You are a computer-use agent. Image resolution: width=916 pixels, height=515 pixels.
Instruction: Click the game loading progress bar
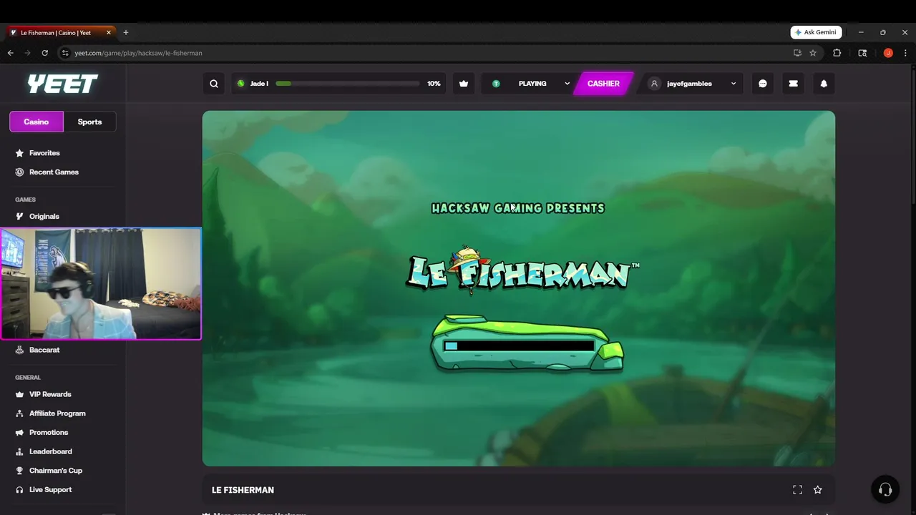click(x=519, y=346)
